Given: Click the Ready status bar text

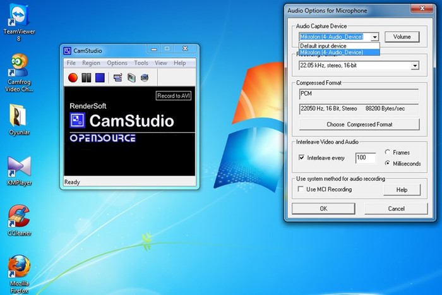Looking at the screenshot, I should 72,182.
